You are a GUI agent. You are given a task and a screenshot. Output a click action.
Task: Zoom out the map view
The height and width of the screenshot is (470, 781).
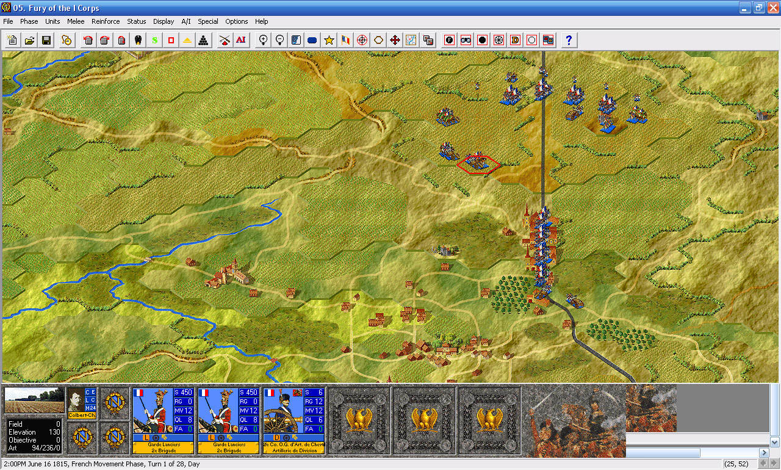tap(280, 40)
